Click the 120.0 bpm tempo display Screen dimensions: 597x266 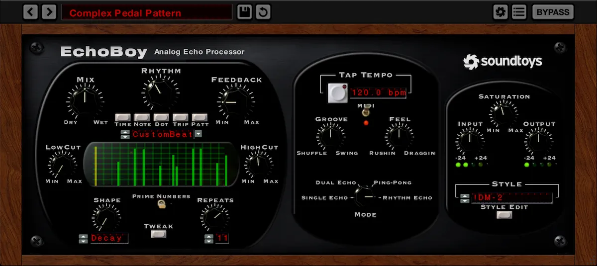(379, 92)
